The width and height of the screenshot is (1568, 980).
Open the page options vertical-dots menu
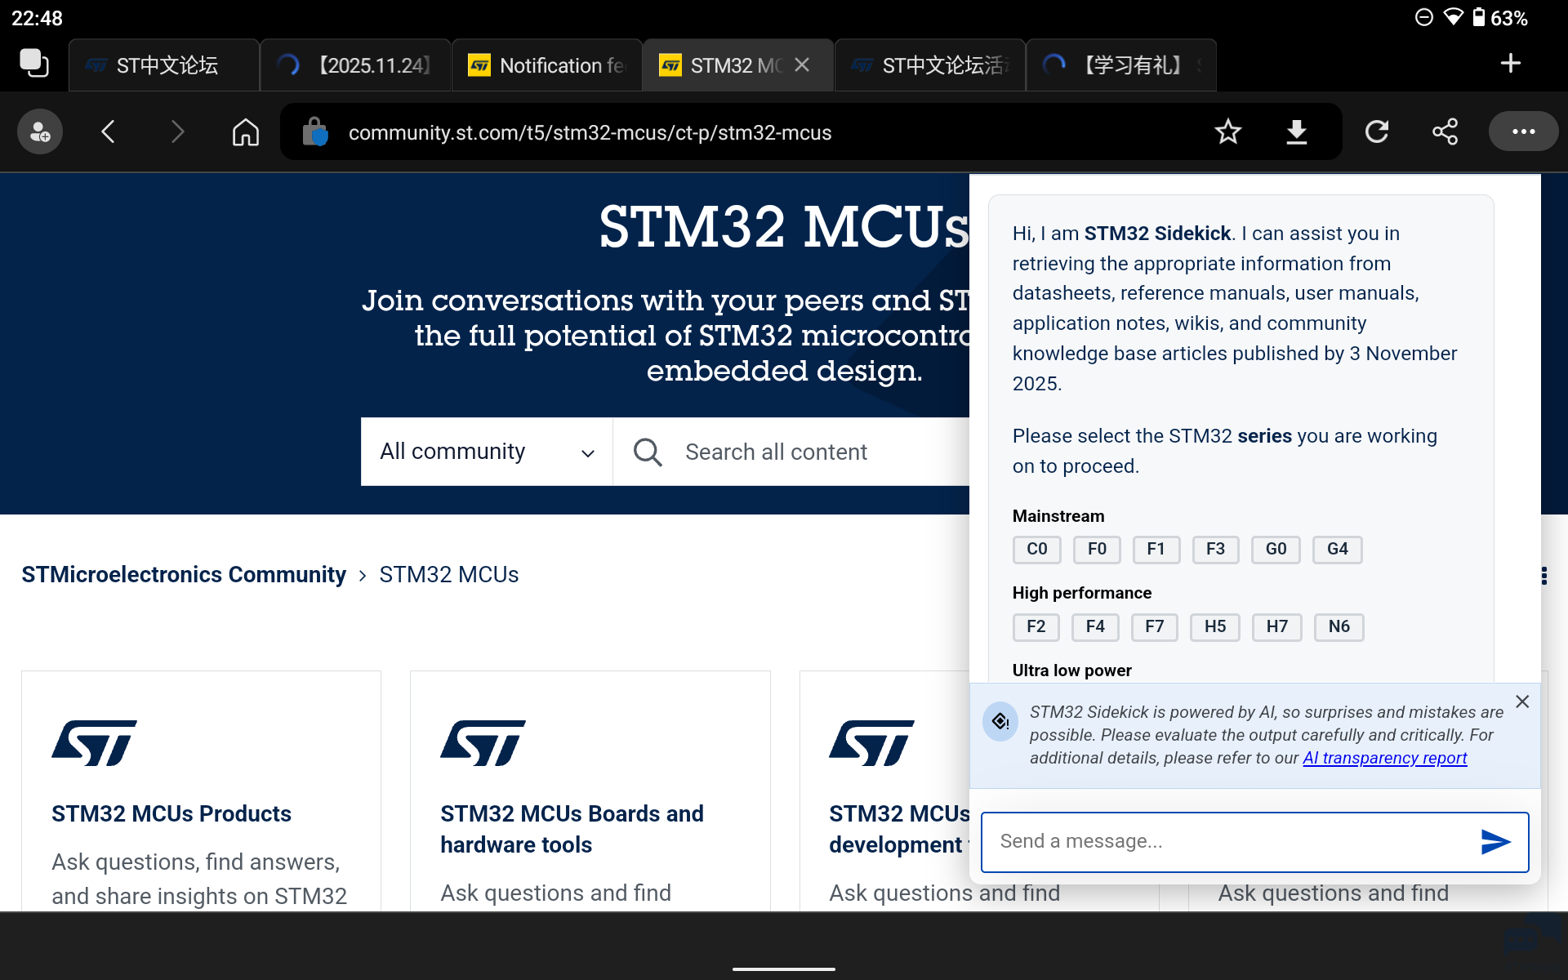point(1543,576)
